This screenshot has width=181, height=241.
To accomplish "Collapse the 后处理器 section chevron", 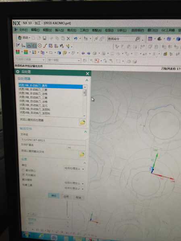I will (x=87, y=80).
